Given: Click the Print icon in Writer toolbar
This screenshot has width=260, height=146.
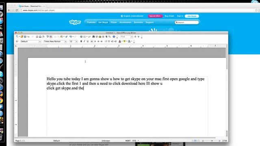Looking at the screenshot, I should tap(40, 36).
